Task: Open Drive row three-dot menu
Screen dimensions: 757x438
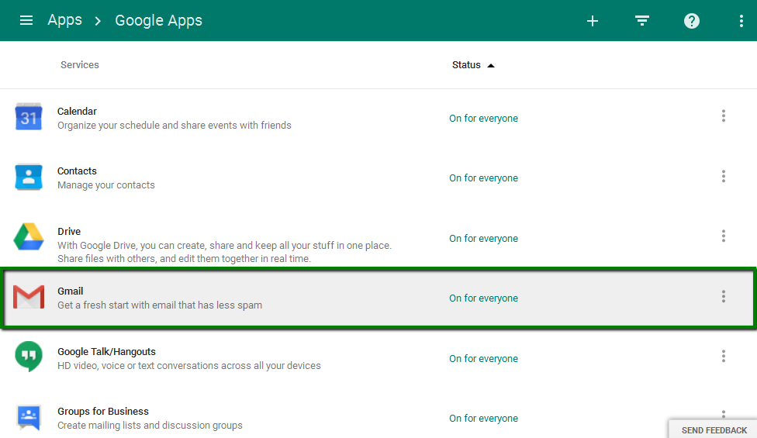Action: (x=723, y=236)
